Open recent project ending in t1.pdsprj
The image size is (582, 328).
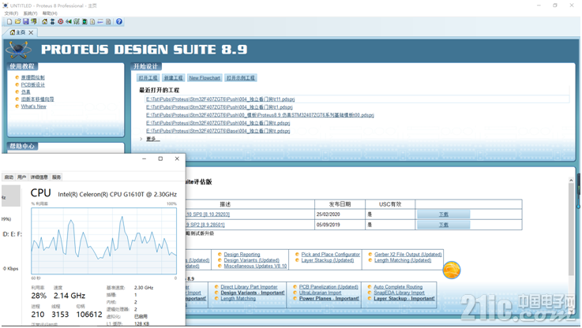click(x=219, y=107)
